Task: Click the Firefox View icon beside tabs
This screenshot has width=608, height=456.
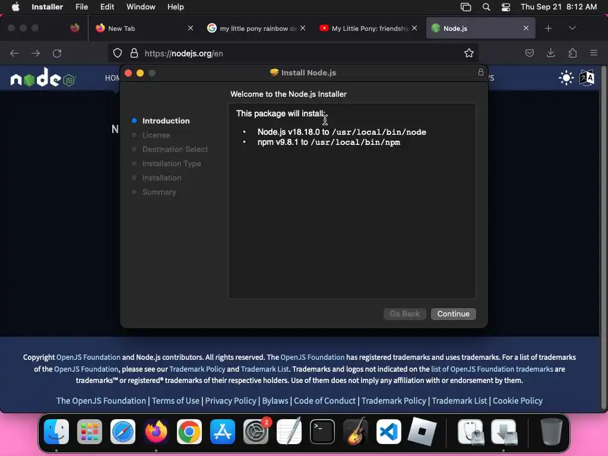Action: click(x=75, y=28)
